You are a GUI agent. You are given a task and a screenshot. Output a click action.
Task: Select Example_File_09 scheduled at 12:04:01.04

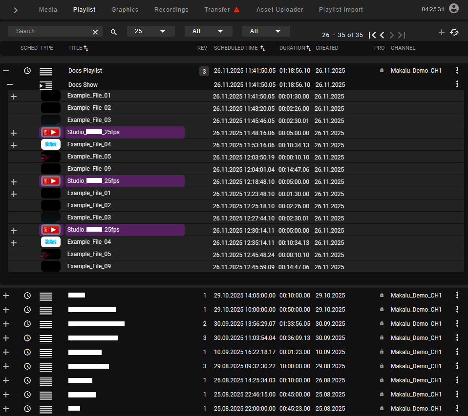coord(89,169)
